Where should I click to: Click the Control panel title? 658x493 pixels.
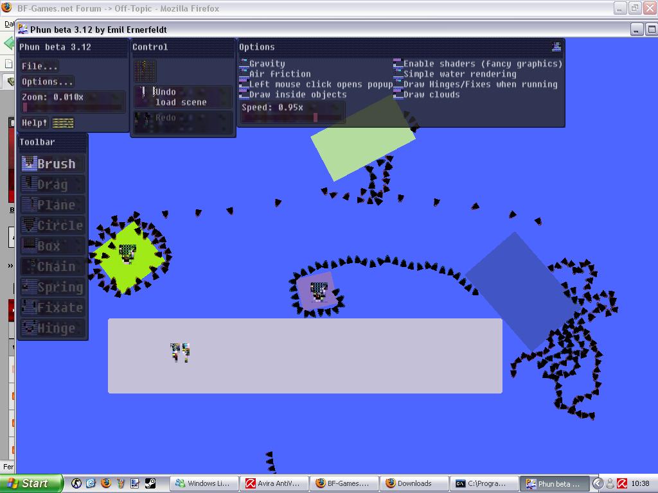click(x=150, y=47)
